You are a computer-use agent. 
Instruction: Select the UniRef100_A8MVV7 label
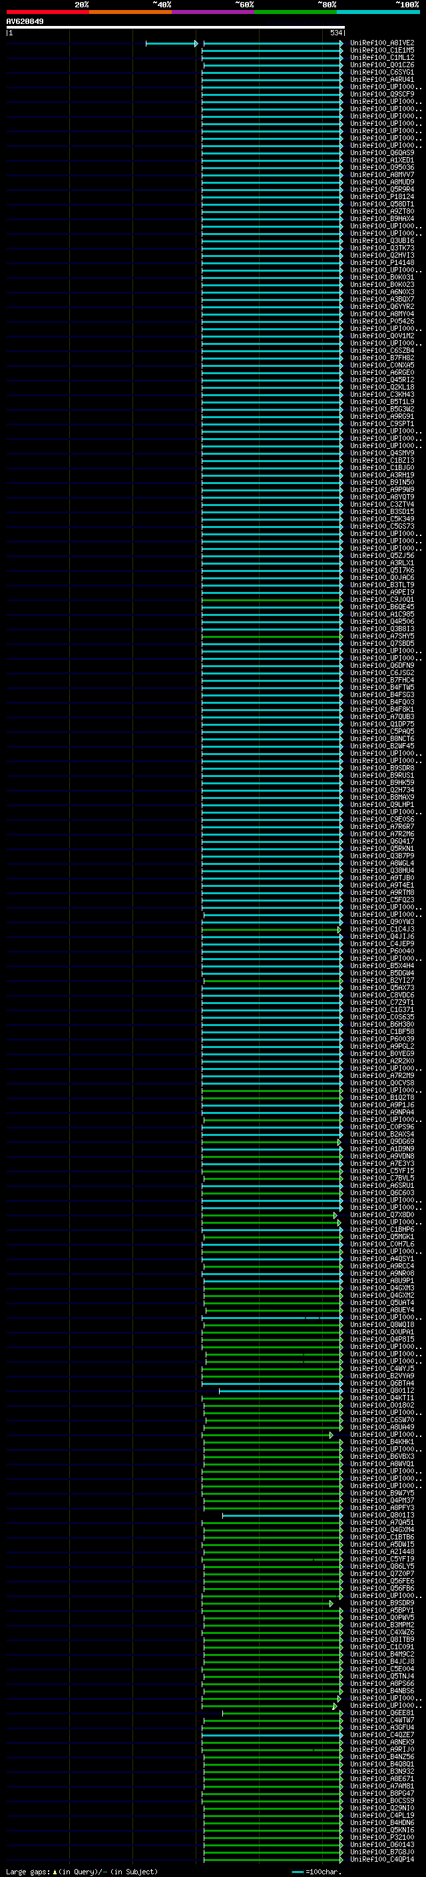tap(381, 175)
